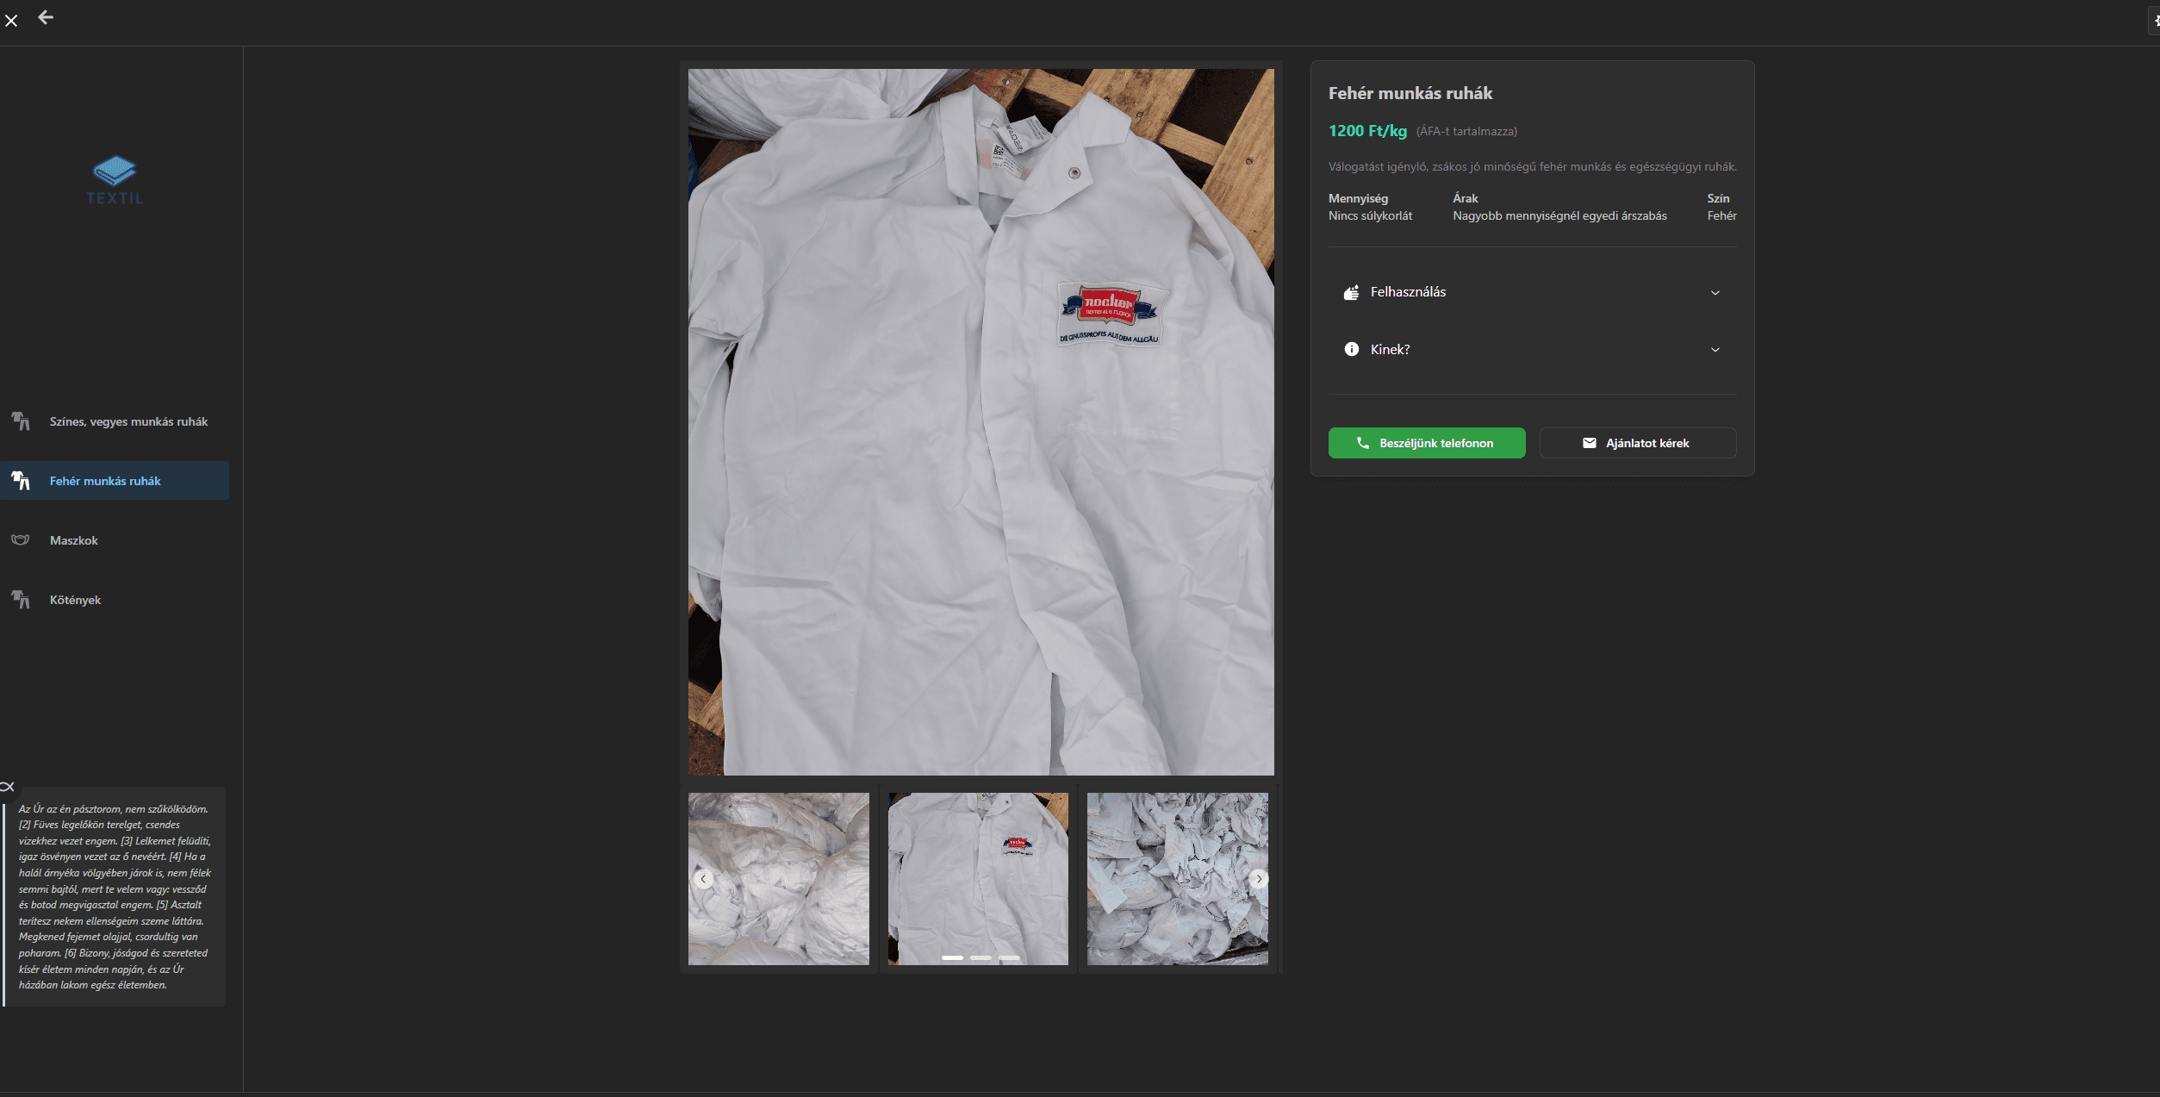Select Maszkok in the sidebar
Image resolution: width=2160 pixels, height=1097 pixels.
tap(74, 540)
